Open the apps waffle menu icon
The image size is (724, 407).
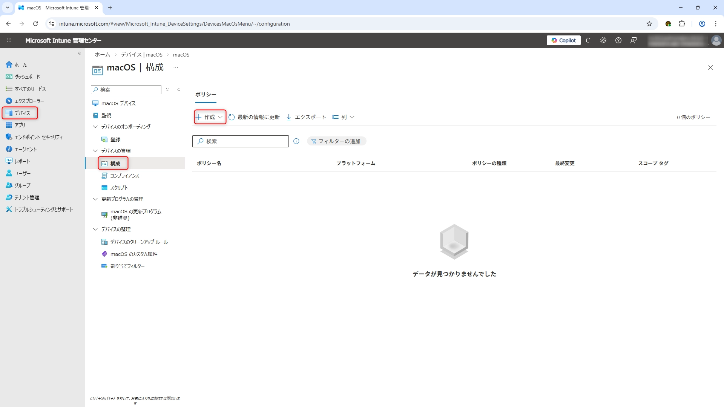point(9,40)
